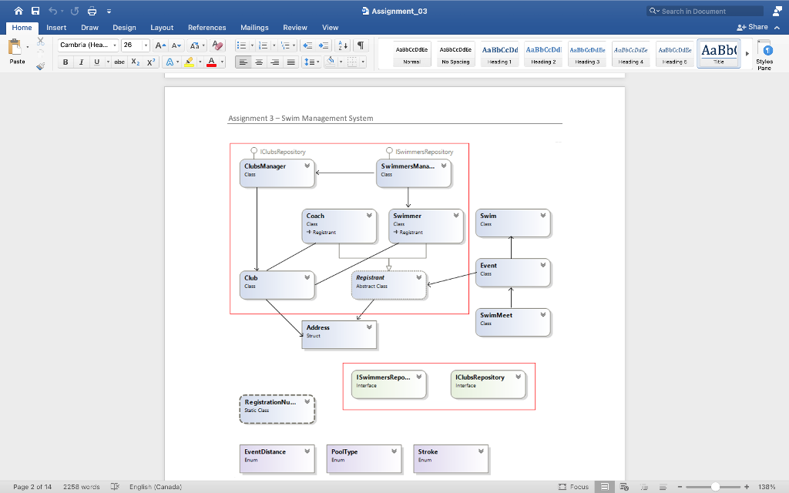Cut the selection with scissors icon
Screen dimensions: 789x493
click(41, 42)
